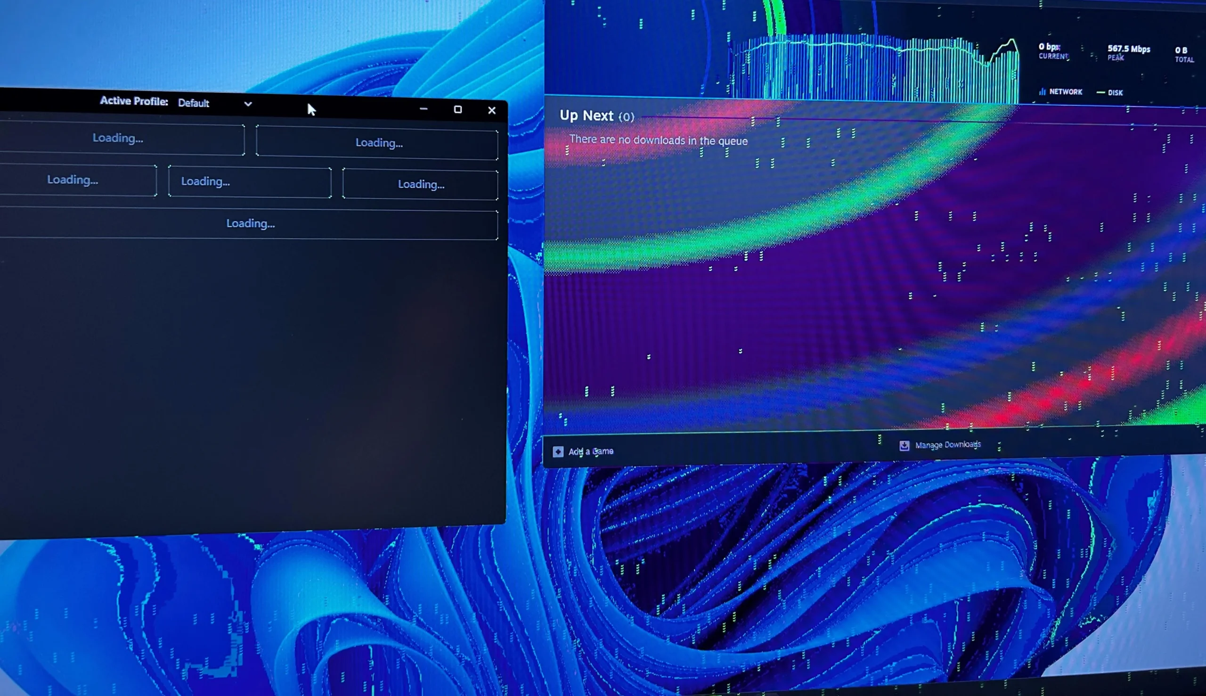Minimize the Active Profile window

[424, 108]
